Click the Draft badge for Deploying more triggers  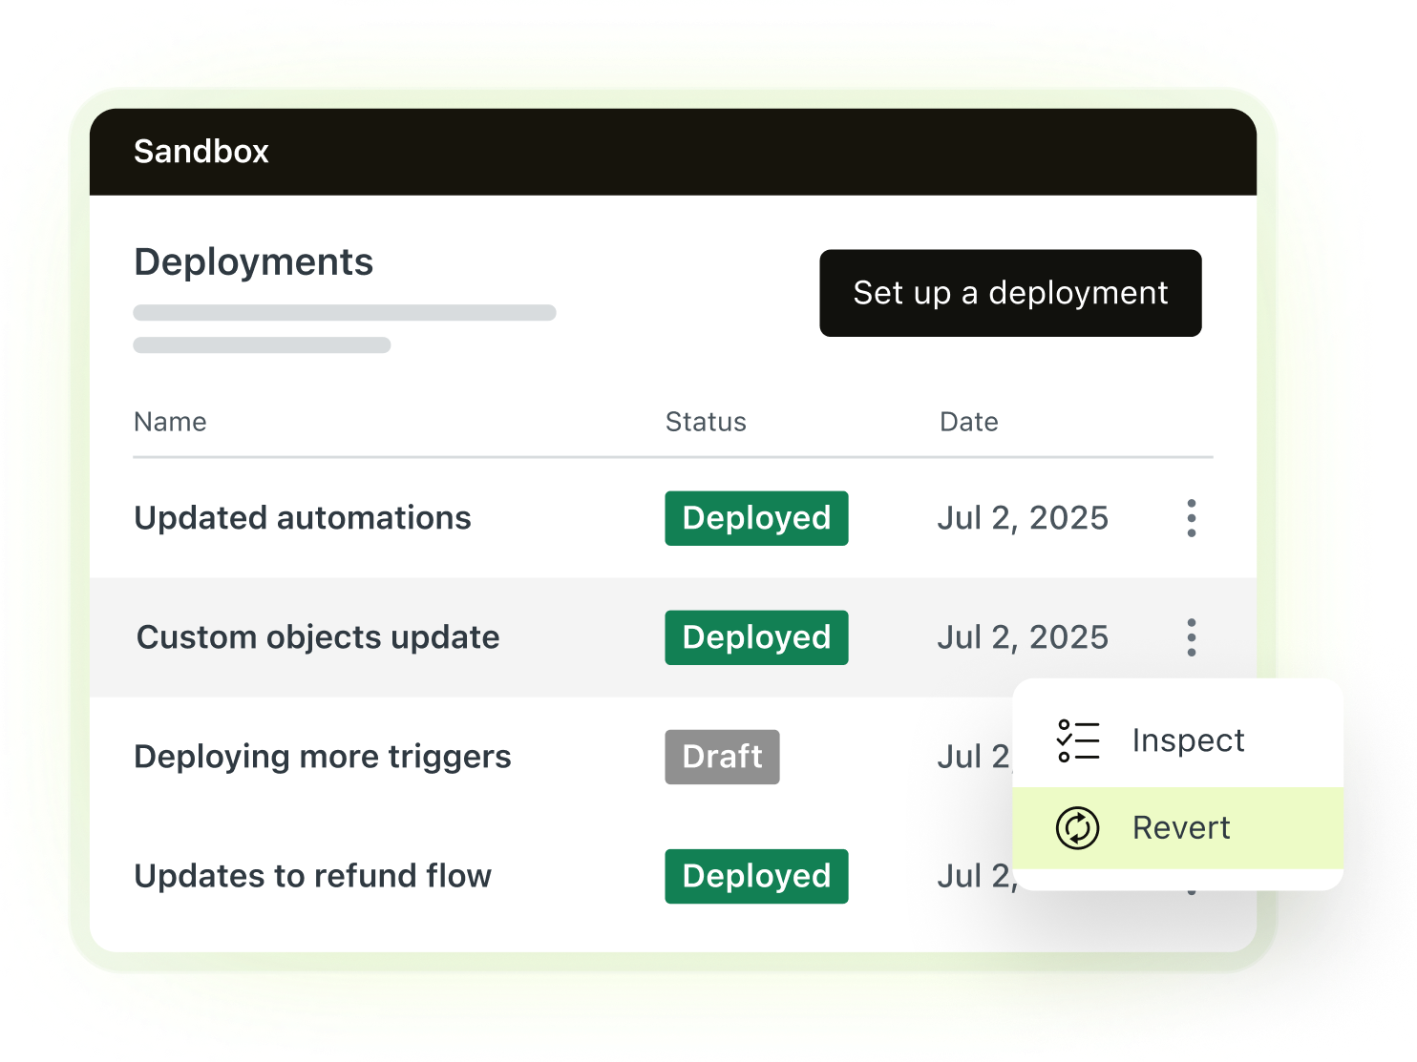pyautogui.click(x=722, y=757)
